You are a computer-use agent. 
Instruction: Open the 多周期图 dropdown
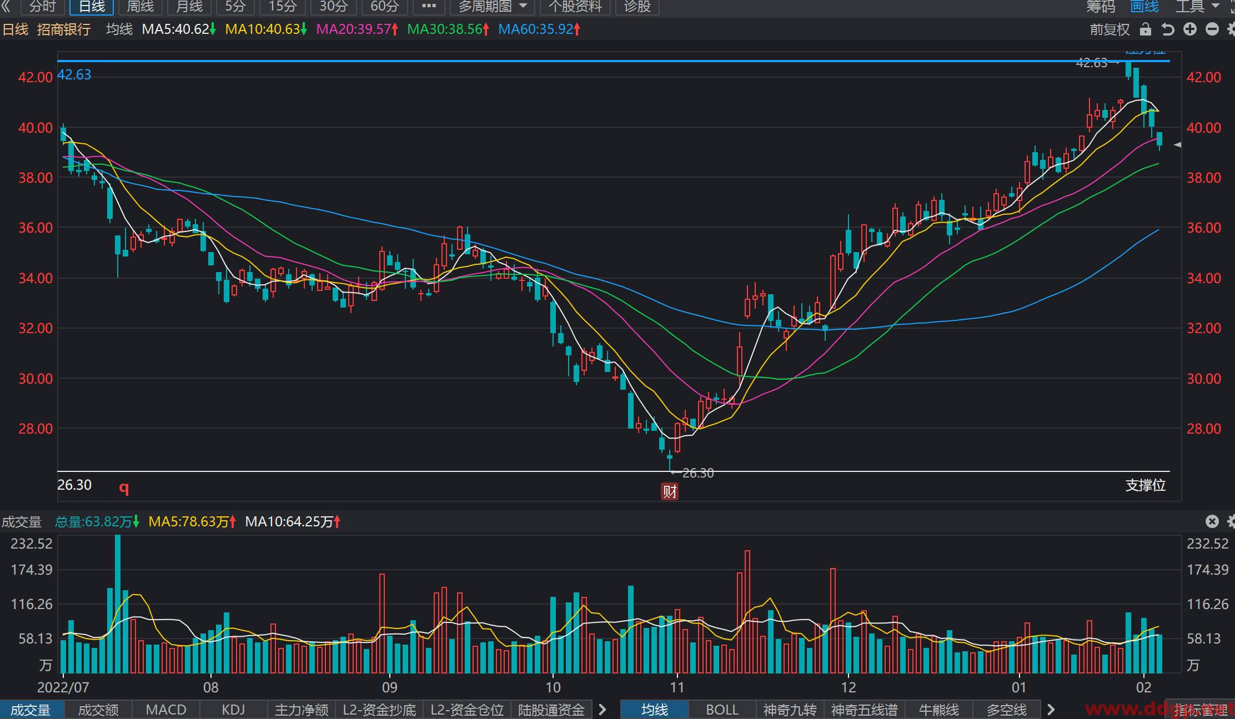point(493,7)
